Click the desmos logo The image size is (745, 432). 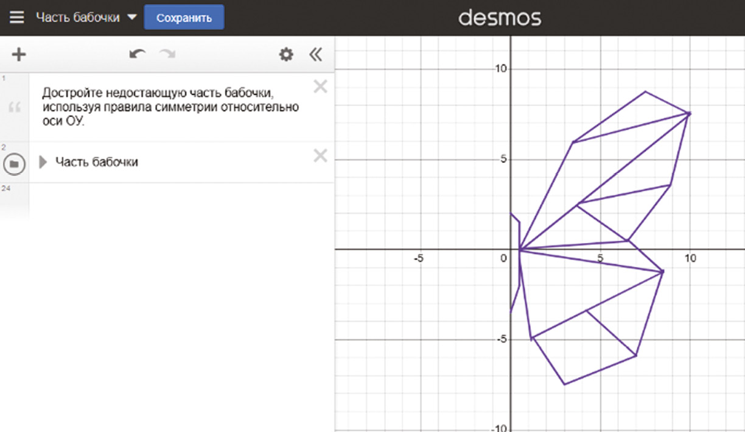click(499, 18)
